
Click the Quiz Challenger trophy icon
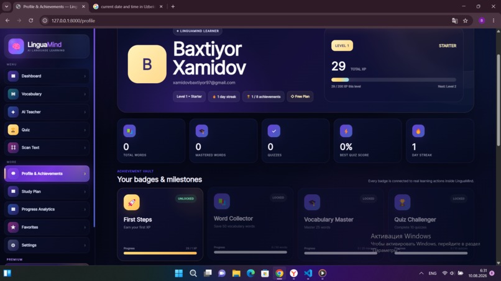coord(402,202)
